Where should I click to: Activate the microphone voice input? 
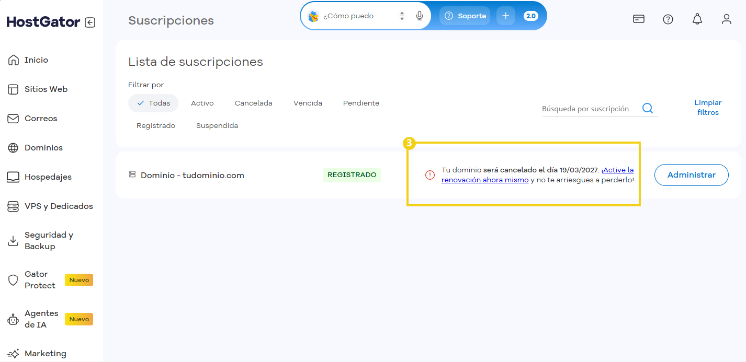tap(420, 16)
